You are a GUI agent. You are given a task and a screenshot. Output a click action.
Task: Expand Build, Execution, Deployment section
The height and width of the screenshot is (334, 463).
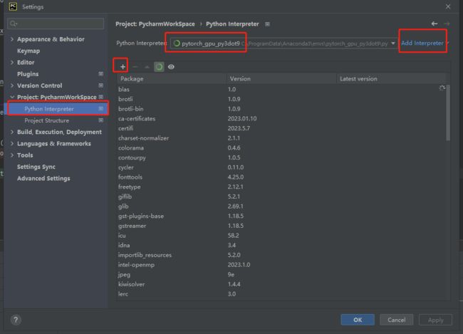click(12, 132)
